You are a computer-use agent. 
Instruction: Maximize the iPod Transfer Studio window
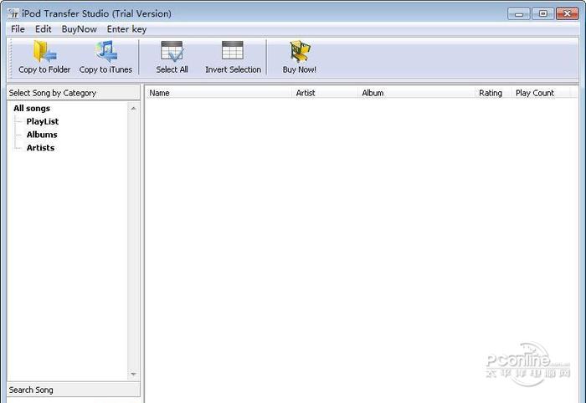[x=542, y=14]
